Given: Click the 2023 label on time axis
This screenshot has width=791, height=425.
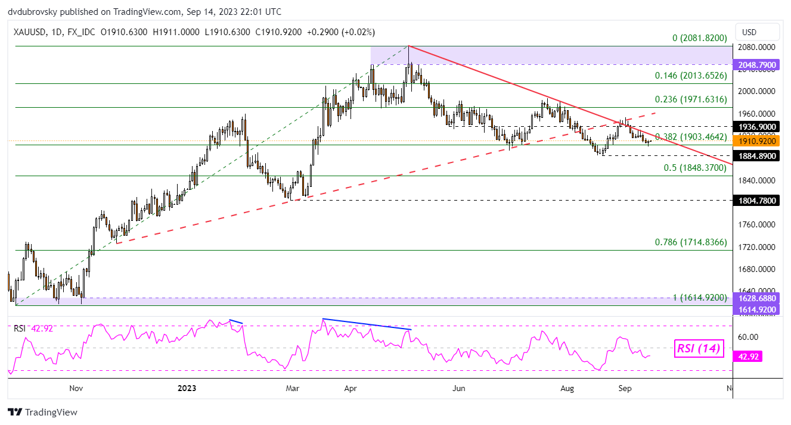Looking at the screenshot, I should [187, 388].
